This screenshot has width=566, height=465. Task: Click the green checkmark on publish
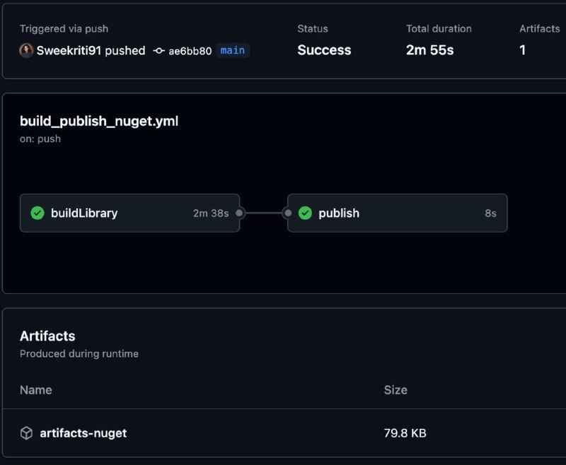305,213
